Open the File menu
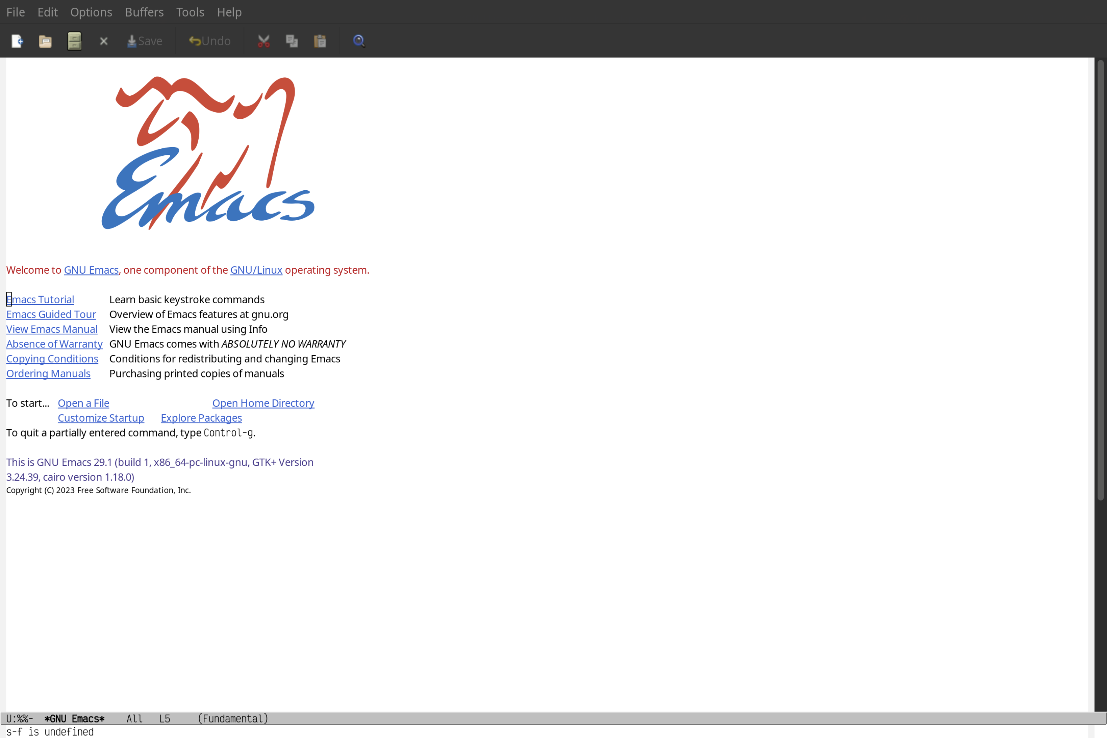This screenshot has width=1107, height=738. pos(15,12)
